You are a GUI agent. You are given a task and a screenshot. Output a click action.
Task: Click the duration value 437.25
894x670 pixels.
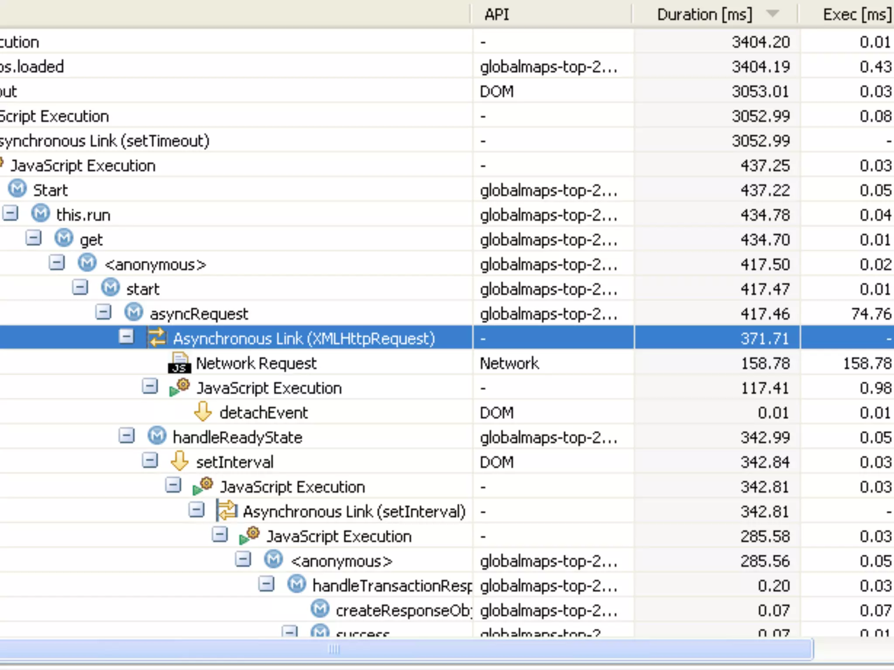click(x=765, y=166)
